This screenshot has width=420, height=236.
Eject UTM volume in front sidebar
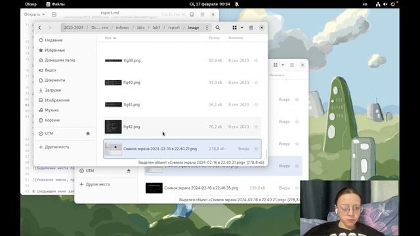(88, 133)
